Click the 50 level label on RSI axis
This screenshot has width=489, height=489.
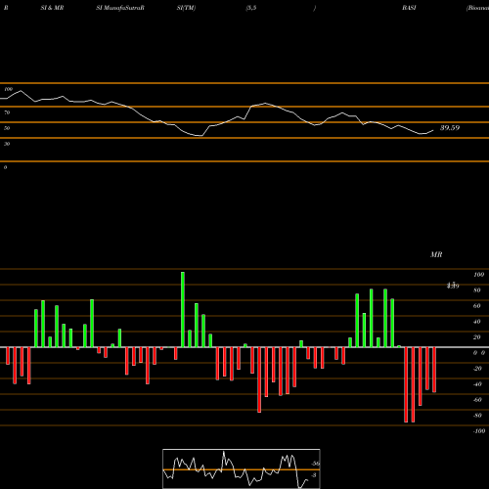7,128
